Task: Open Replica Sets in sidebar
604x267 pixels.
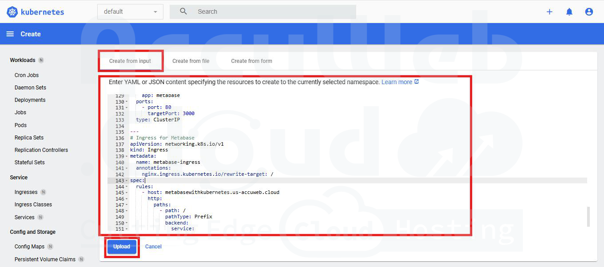Action: [29, 138]
